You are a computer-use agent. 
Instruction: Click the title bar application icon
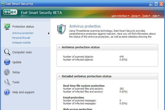pyautogui.click(x=3, y=4)
